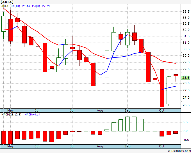Click the 31.5 price axis label

coord(186,36)
